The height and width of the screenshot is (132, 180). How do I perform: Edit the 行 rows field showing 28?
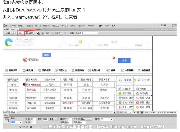click(33, 119)
